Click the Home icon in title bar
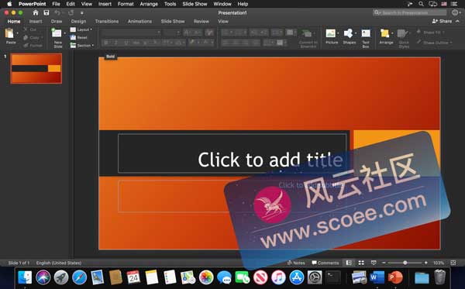 (x=36, y=12)
